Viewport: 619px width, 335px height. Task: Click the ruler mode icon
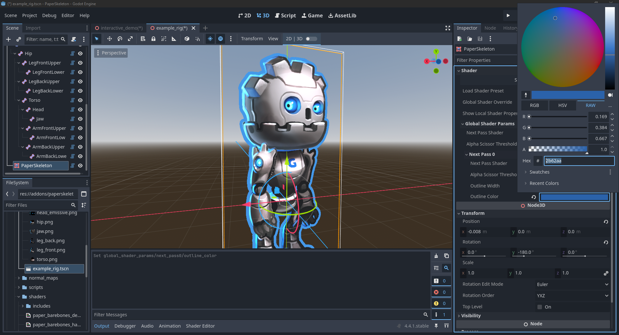(174, 39)
